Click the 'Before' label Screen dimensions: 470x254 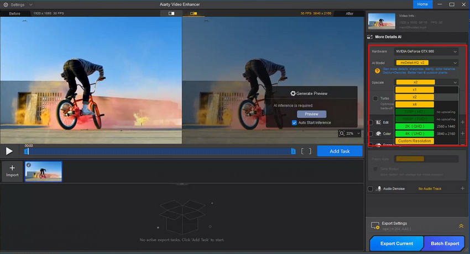coord(15,14)
